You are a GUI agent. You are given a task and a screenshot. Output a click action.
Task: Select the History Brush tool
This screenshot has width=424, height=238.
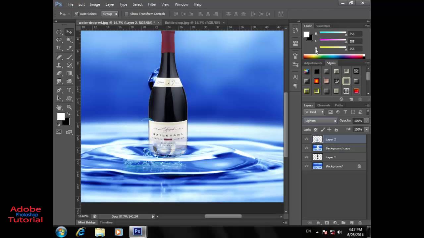pos(69,65)
